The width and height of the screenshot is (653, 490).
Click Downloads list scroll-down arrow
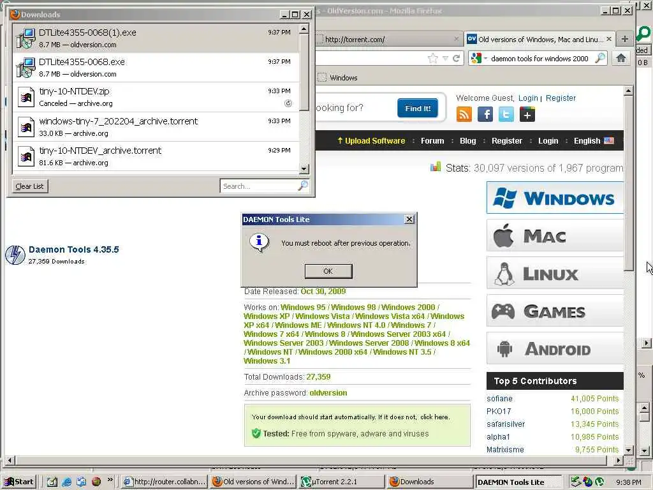click(x=304, y=168)
